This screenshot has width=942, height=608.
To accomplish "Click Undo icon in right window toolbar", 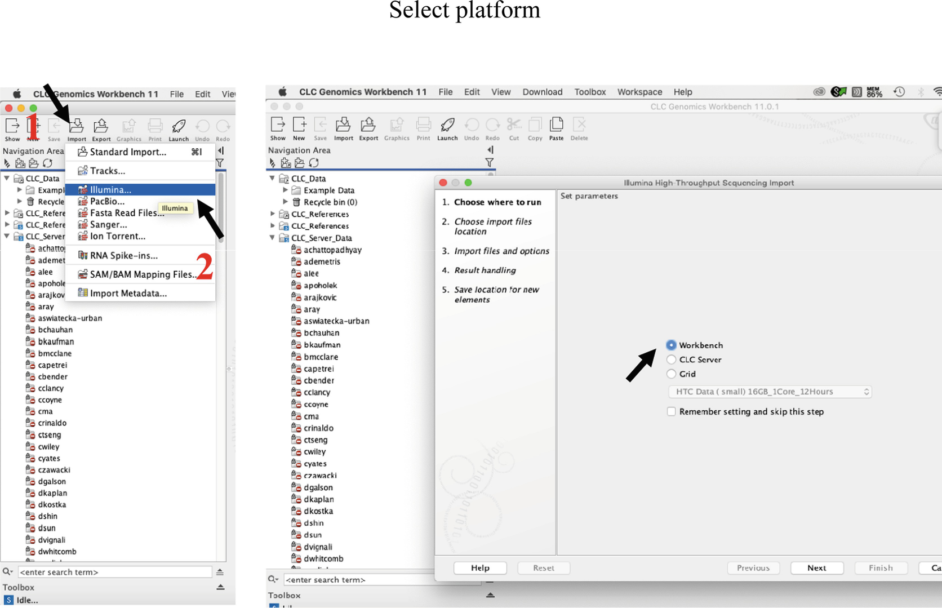I will (x=472, y=125).
